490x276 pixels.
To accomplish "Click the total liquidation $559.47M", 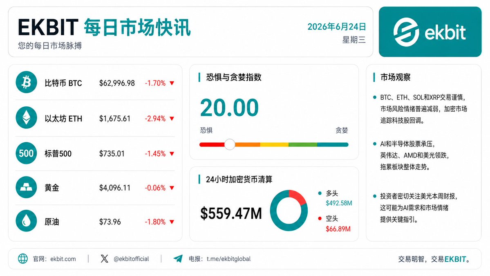I will [231, 213].
